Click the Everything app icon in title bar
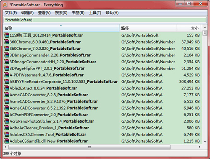The width and height of the screenshot is (210, 159). [5, 5]
